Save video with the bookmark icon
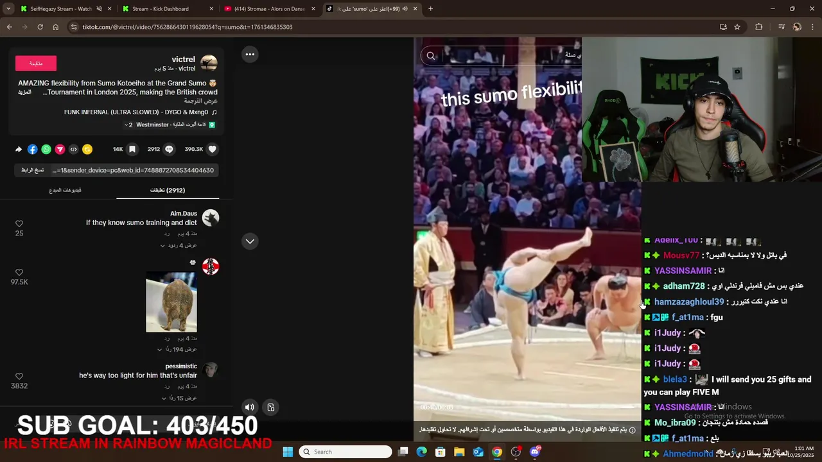 [x=132, y=149]
